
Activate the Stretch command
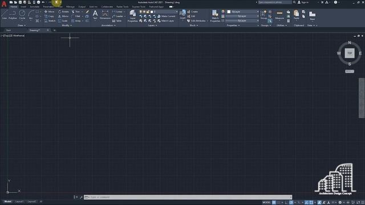(x=50, y=21)
